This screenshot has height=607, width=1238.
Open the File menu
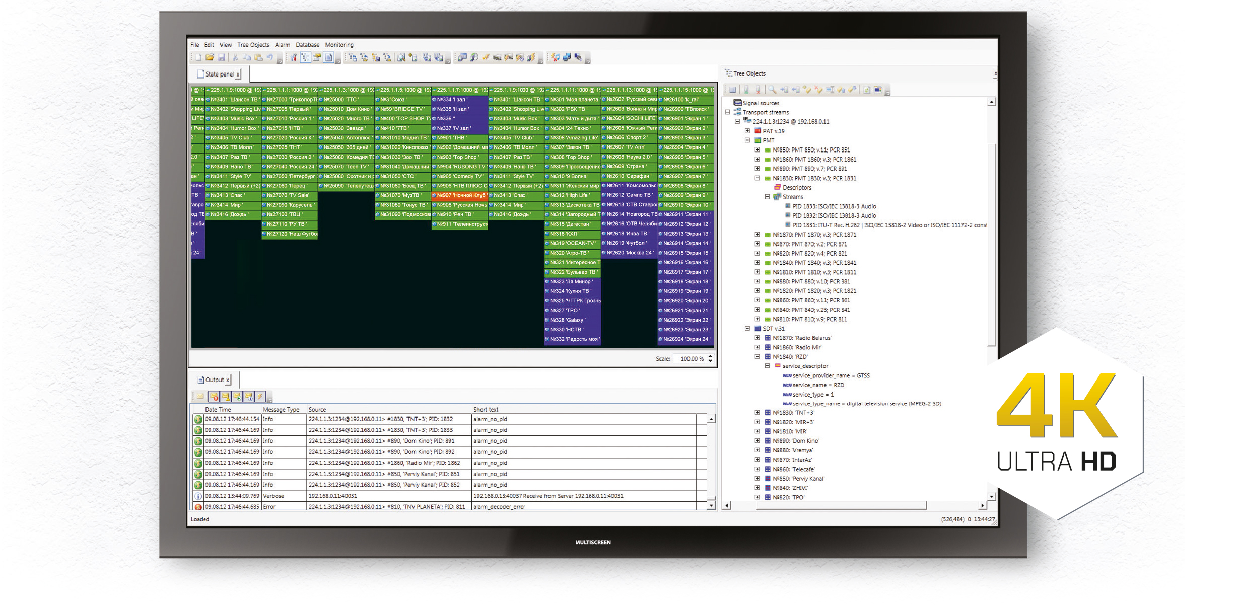click(x=195, y=45)
